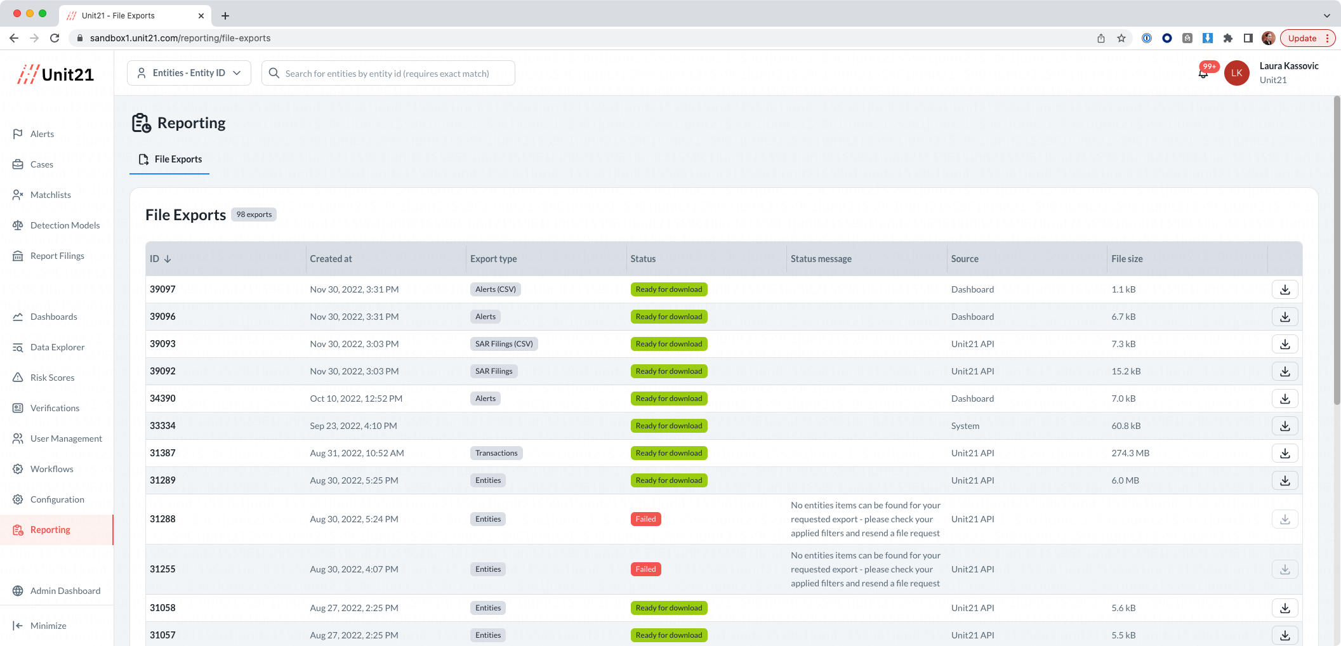Download export 31058 file
Viewport: 1341px width, 646px height.
click(1285, 608)
